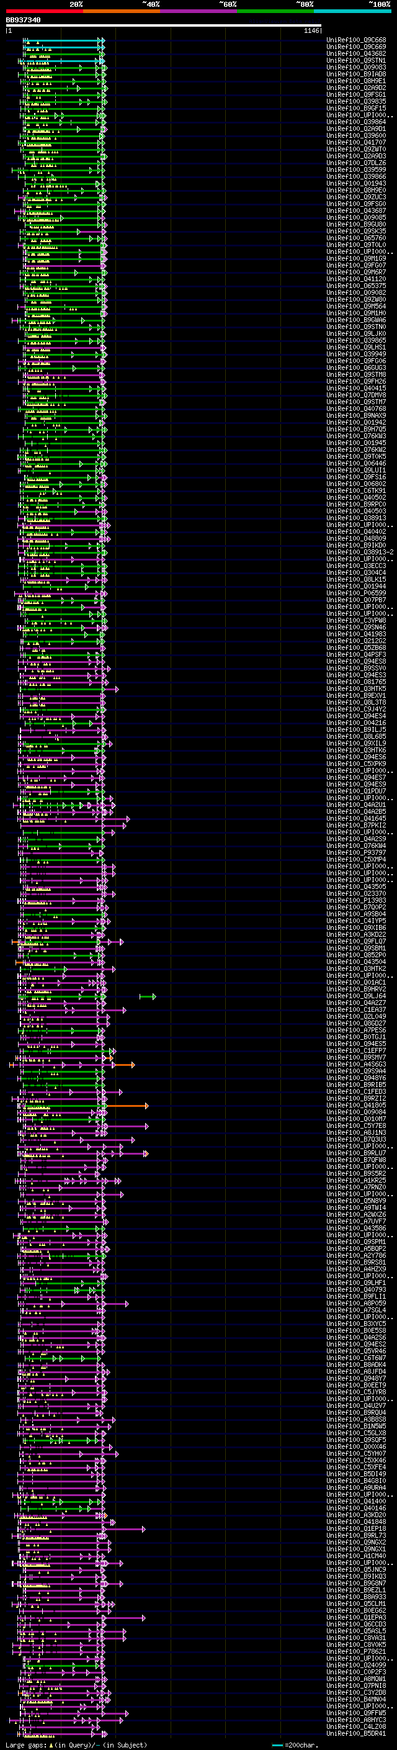
Task: Open hit UniRef100_Q09083
Action: [x=356, y=67]
